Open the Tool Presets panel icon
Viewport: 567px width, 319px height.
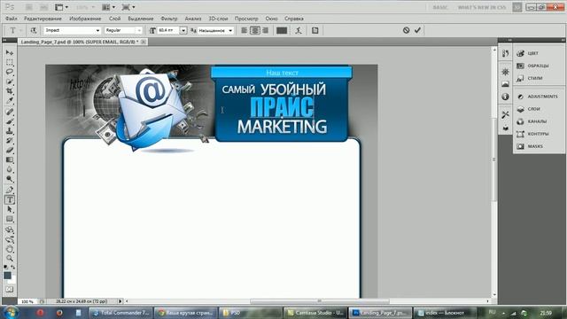pyautogui.click(x=506, y=114)
